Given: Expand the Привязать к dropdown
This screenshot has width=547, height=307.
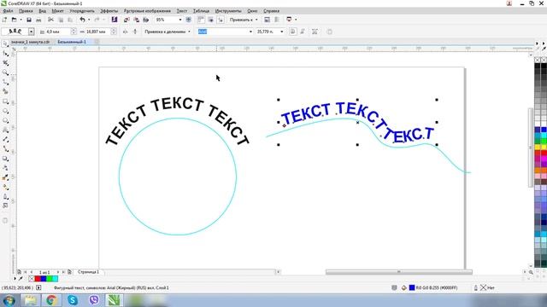Looking at the screenshot, I should click(256, 20).
